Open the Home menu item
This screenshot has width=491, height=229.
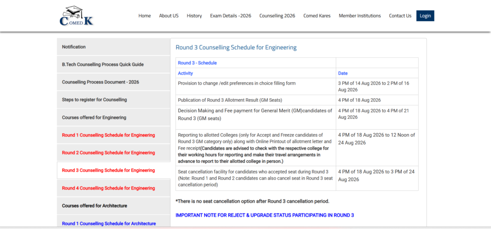pyautogui.click(x=145, y=16)
